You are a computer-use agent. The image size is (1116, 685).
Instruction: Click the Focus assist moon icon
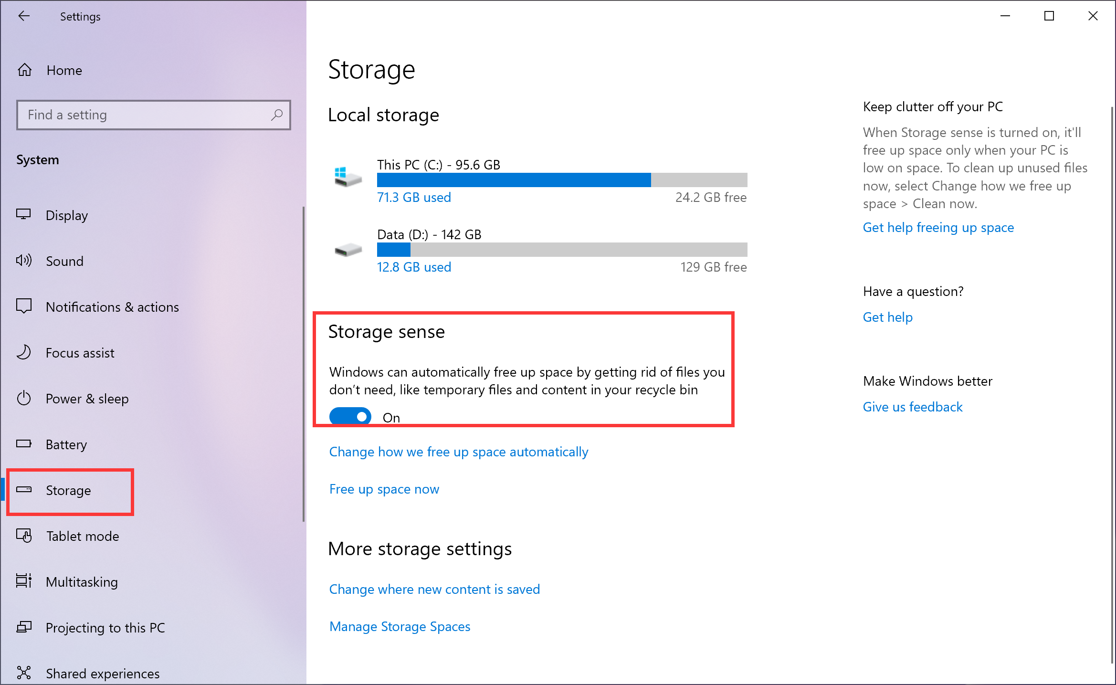(24, 352)
